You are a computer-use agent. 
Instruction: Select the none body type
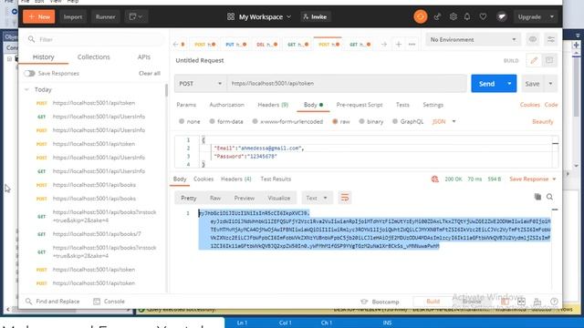(189, 121)
